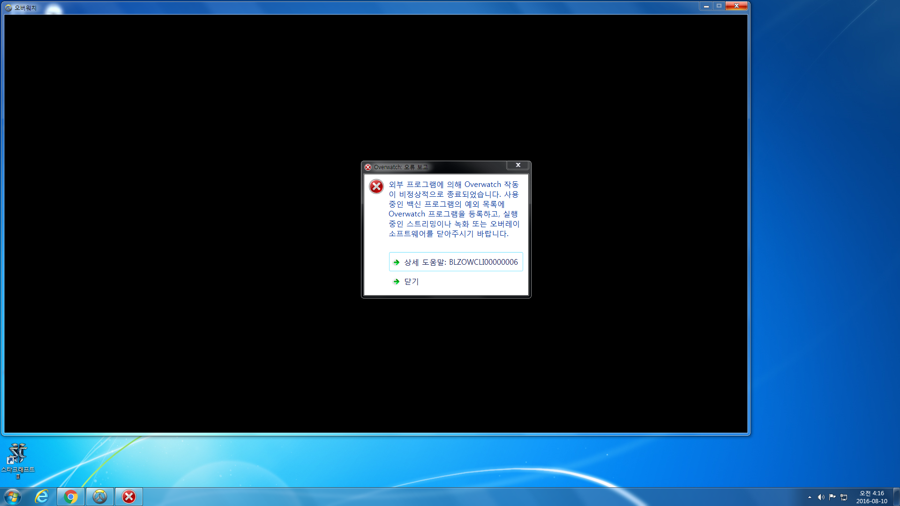Open the Windows Start menu

point(12,497)
